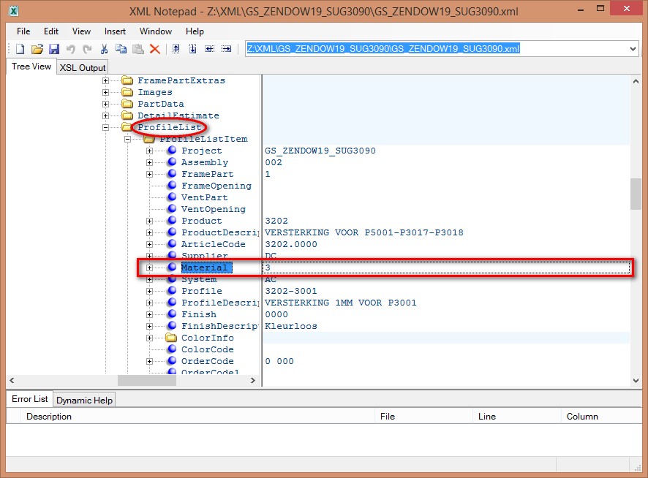Click the tree horizontal scrollbar thumb
This screenshot has width=648, height=478.
(147, 380)
